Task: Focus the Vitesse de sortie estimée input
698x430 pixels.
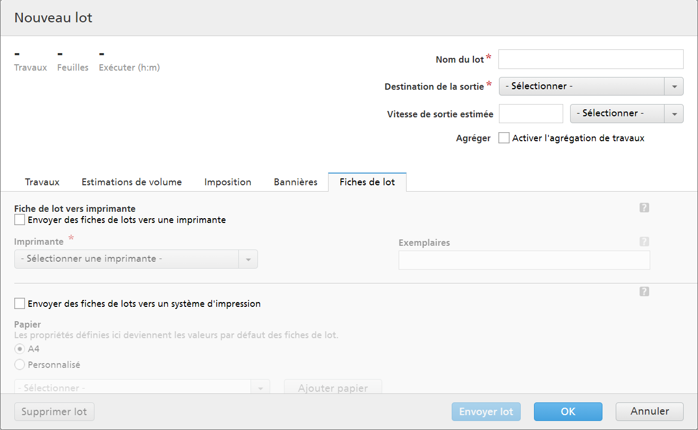Action: [x=531, y=114]
